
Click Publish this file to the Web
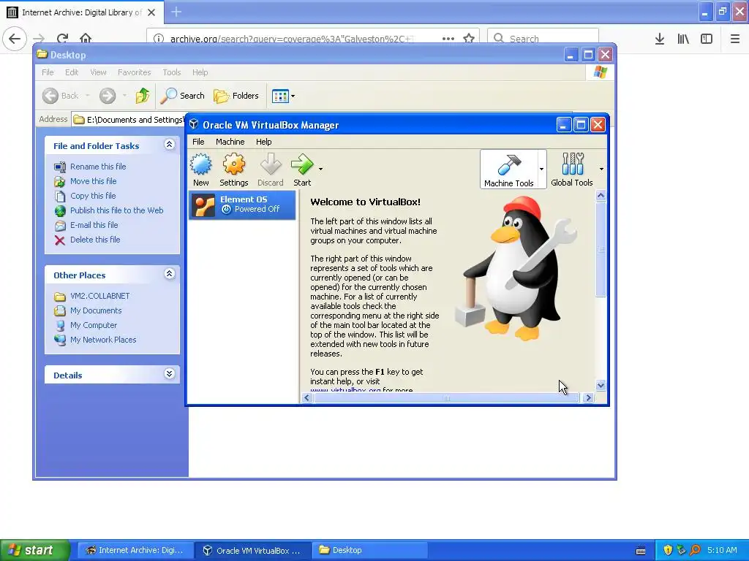click(116, 210)
